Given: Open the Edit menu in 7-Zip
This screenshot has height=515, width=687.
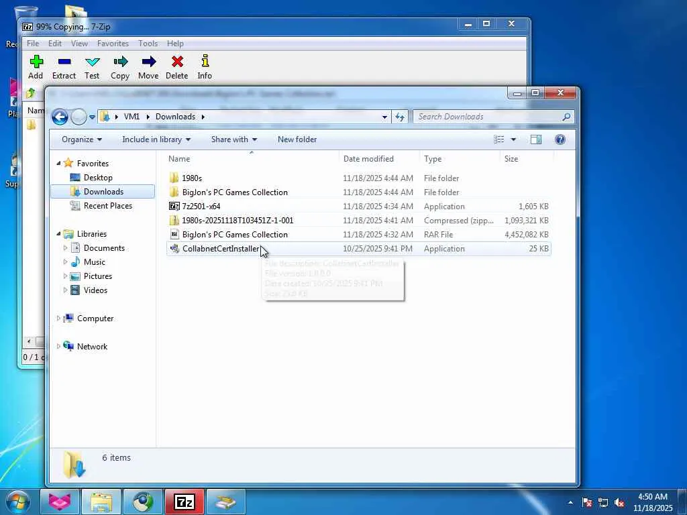Looking at the screenshot, I should coord(55,44).
